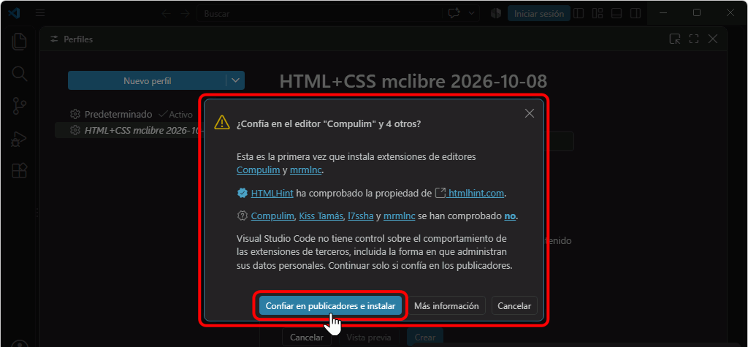Open the HTMLHint publisher link
Image resolution: width=748 pixels, height=347 pixels.
(x=272, y=194)
